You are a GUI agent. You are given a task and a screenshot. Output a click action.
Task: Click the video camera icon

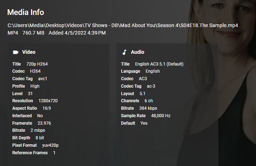pyautogui.click(x=15, y=52)
